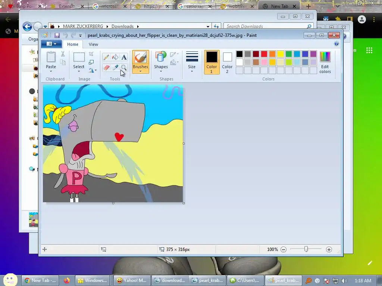Click the Chrome apps grid icon
The height and width of the screenshot is (286, 382).
[369, 50]
